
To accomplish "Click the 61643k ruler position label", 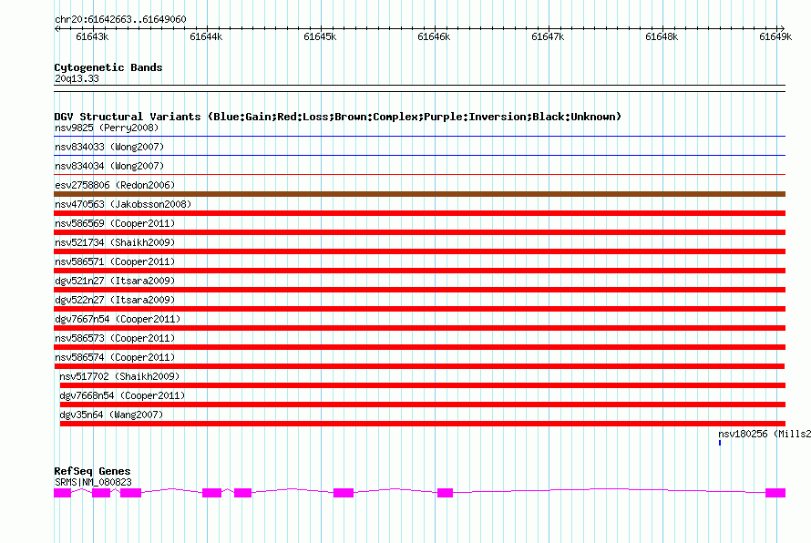I will point(92,36).
